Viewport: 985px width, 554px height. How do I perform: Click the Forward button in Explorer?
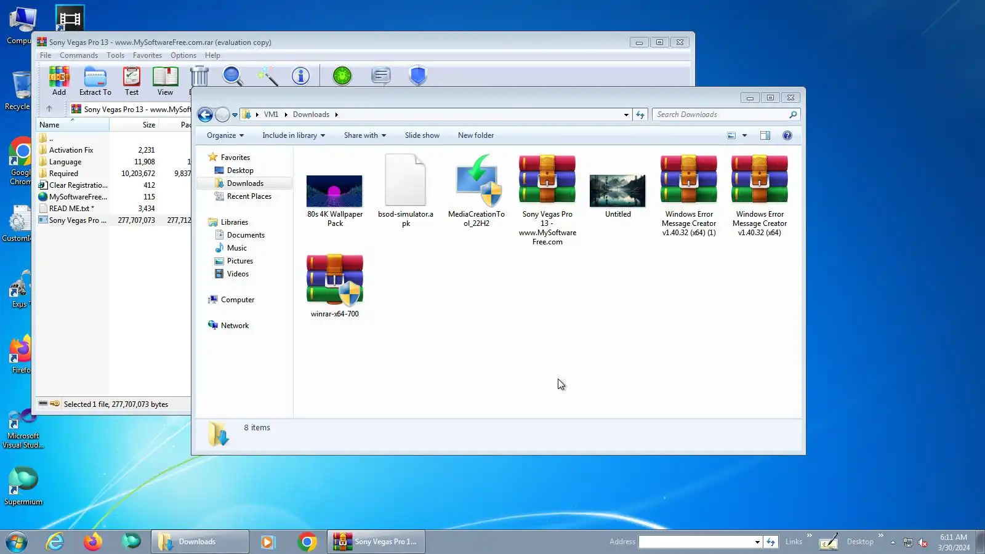click(x=222, y=114)
